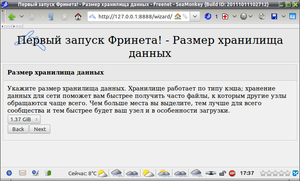
Task: Click the small house icon inside the URL bar
Action: 178,16
